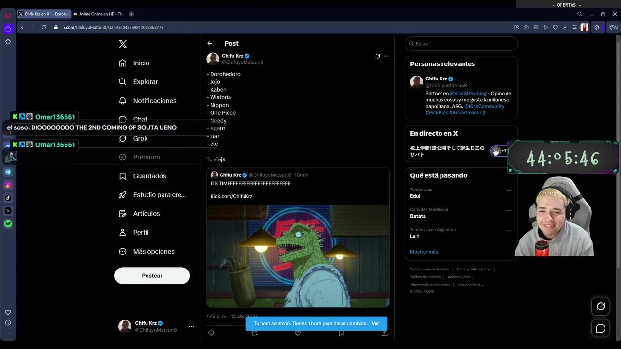Open Spotify in the Opera sidebar

pos(8,224)
